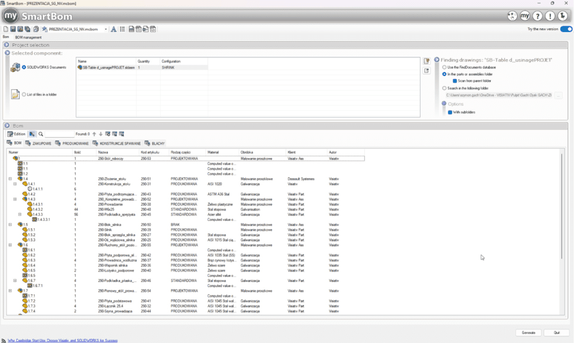Open the font settings 'A' icon

113,29
